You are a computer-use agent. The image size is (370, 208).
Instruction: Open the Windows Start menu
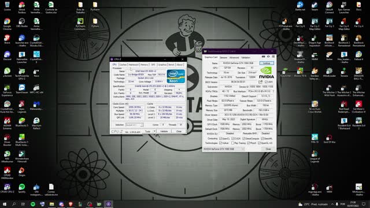(x=4, y=204)
